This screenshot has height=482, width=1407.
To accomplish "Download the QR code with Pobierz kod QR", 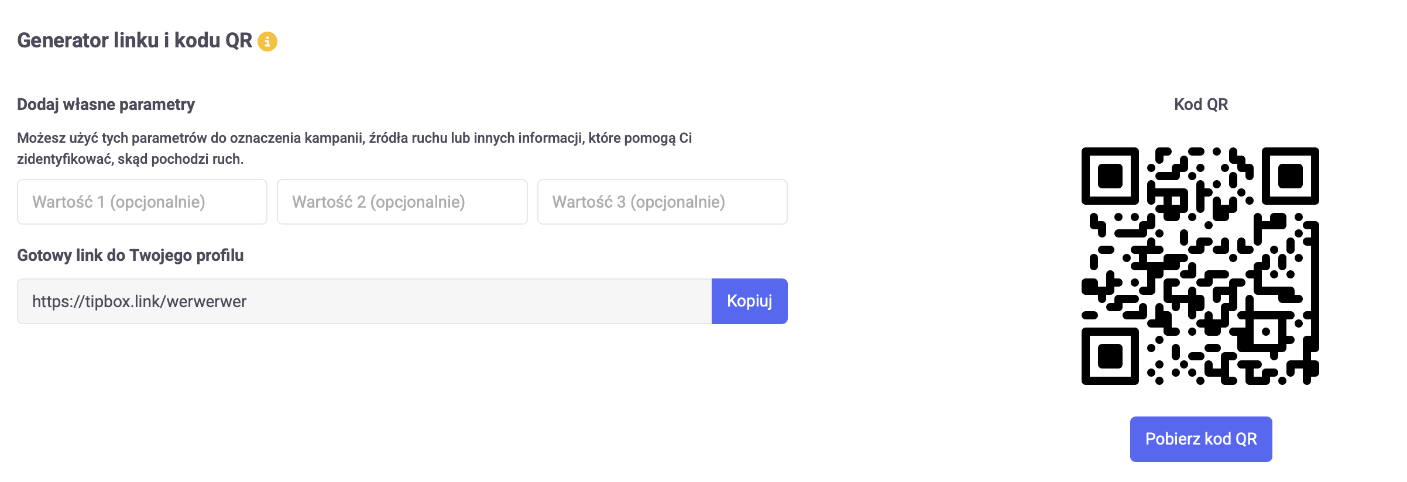I will [1200, 439].
